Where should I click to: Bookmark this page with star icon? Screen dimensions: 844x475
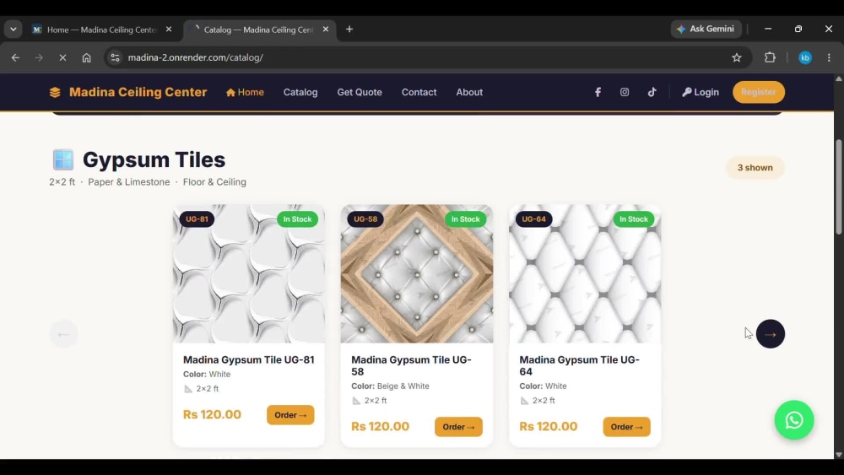736,57
